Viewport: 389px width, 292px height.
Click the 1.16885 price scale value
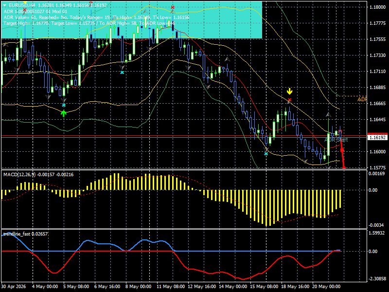pyautogui.click(x=378, y=88)
